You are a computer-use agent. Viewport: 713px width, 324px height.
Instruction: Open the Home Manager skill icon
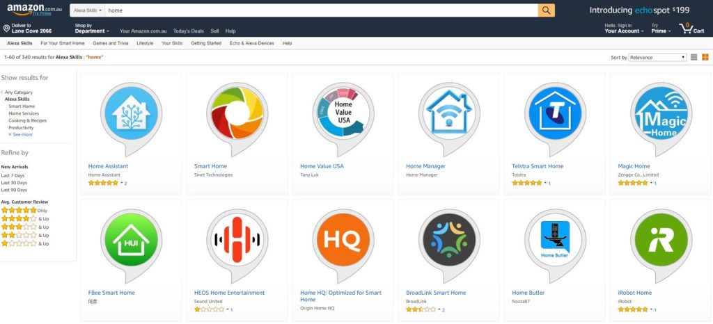tap(449, 118)
